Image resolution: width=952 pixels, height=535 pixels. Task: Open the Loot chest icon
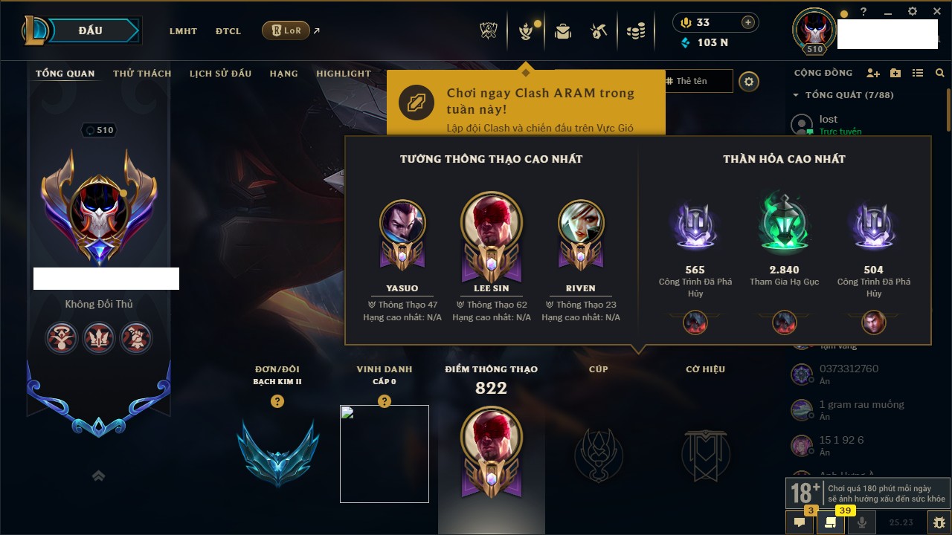(563, 31)
